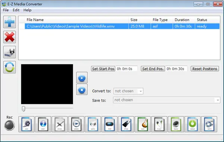Click the circular arrows convert icon
Screen dimensions: 224x142
pos(10,67)
